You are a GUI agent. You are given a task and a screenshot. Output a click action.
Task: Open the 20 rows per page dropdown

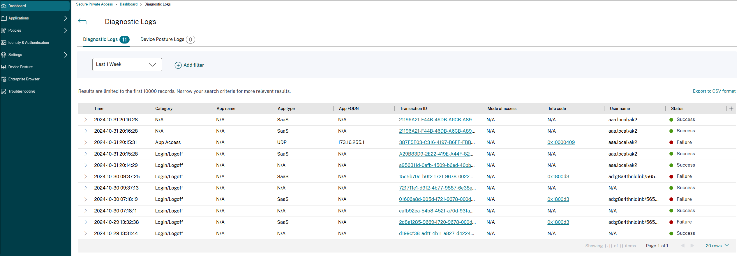pos(717,246)
